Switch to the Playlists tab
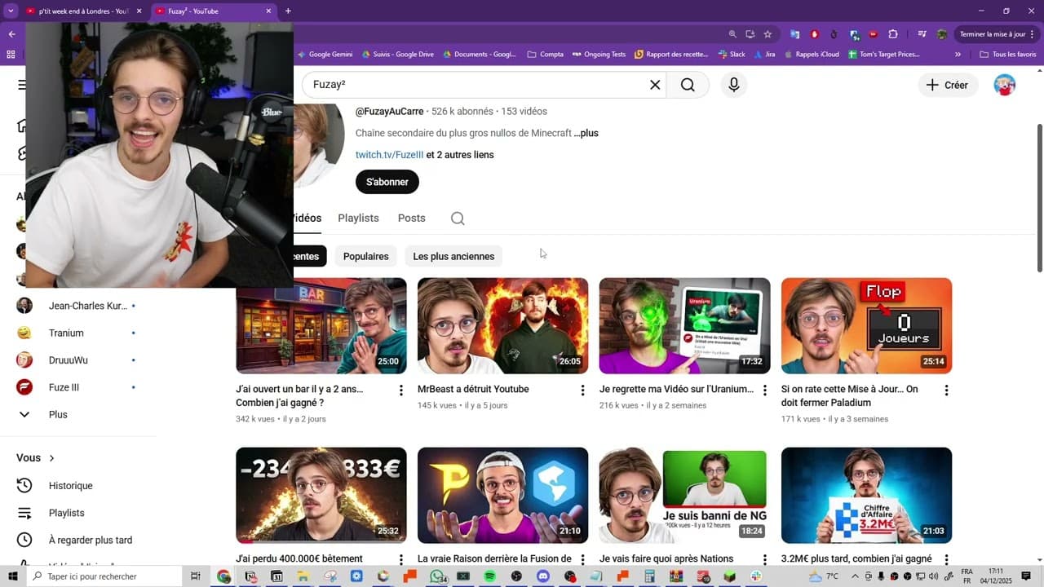Viewport: 1044px width, 587px height. 358,218
